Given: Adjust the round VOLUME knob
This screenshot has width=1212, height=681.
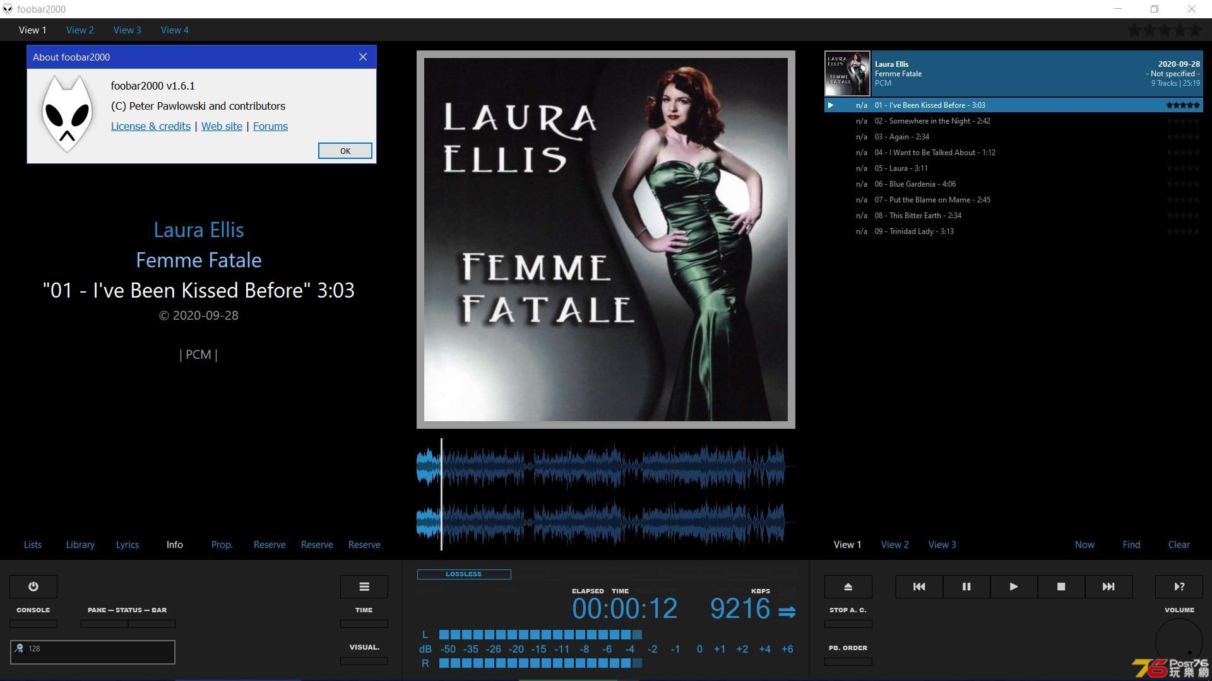Looking at the screenshot, I should point(1179,642).
